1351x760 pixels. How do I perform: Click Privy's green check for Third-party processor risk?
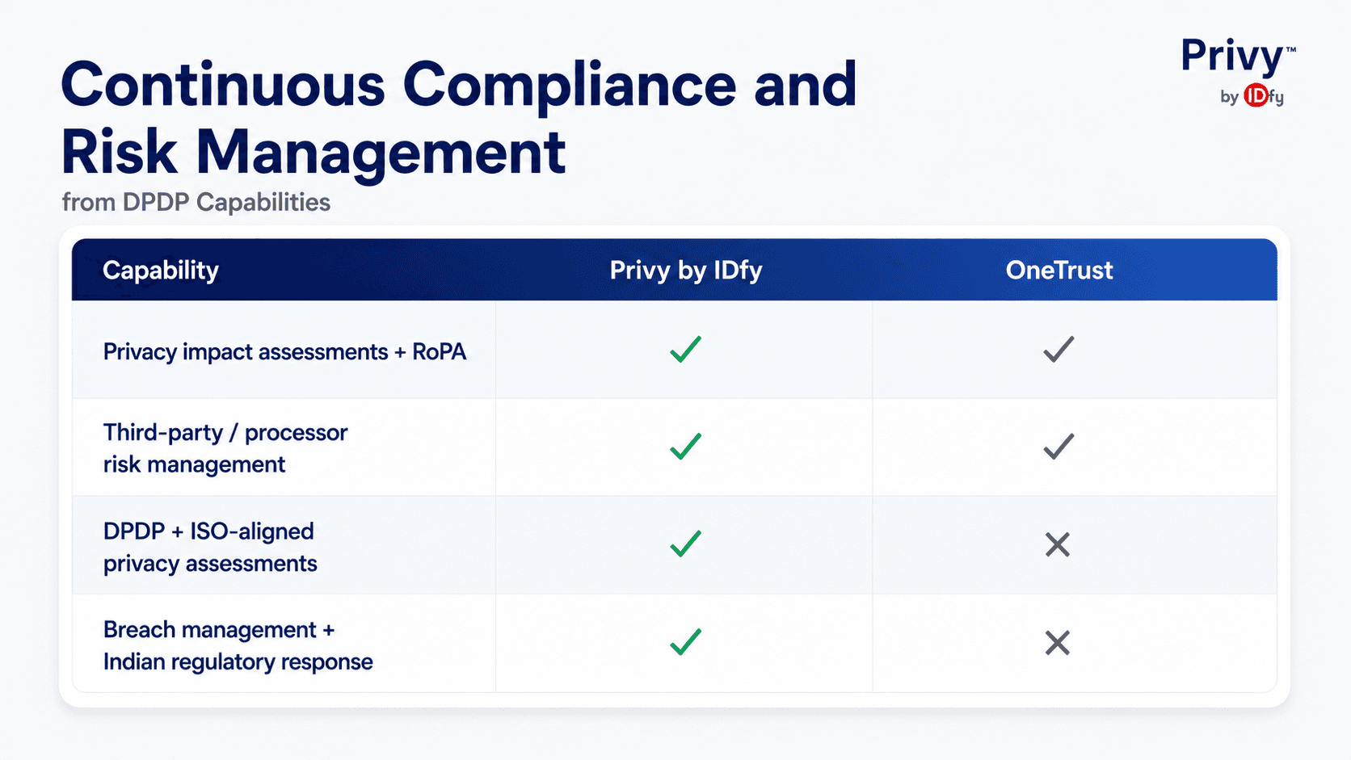pos(685,447)
